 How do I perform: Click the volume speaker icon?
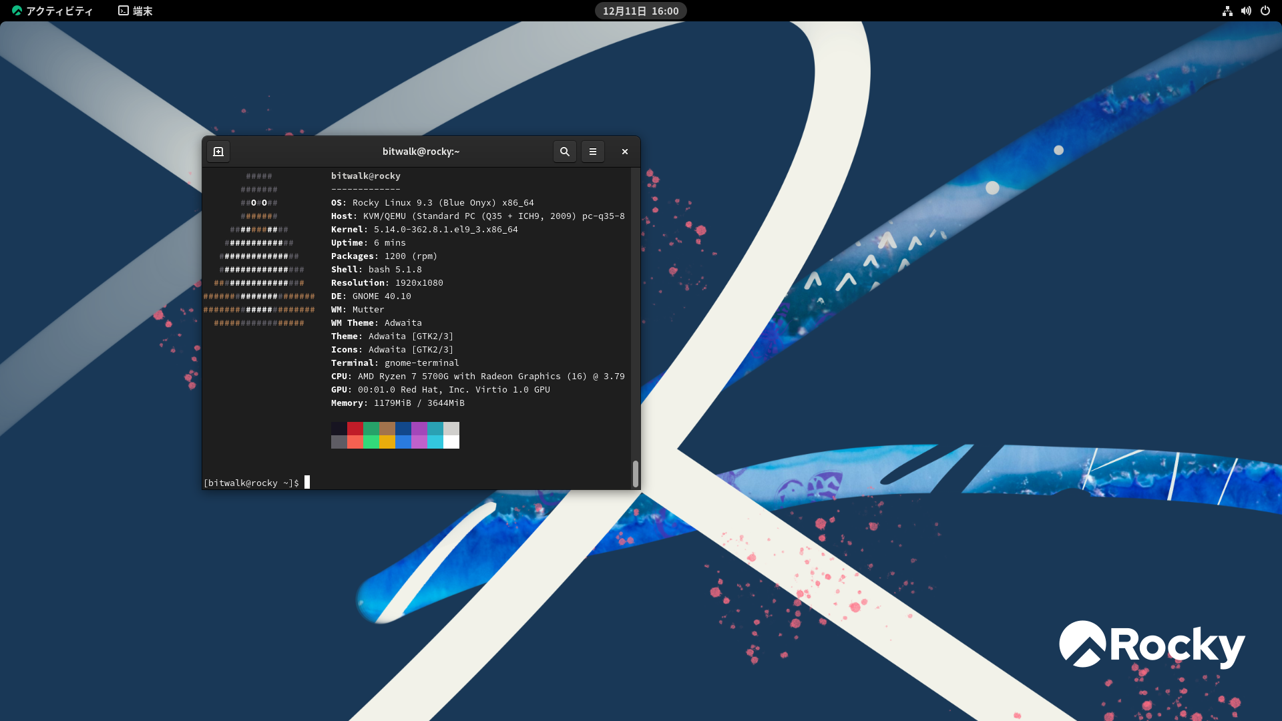[x=1246, y=11]
